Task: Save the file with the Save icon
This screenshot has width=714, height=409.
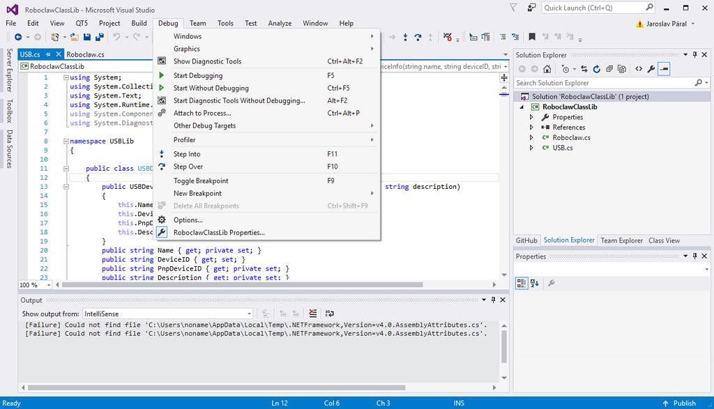Action: [x=87, y=37]
